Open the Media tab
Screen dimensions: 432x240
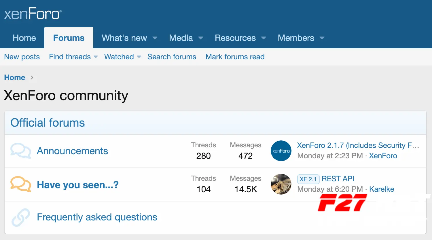tap(181, 38)
